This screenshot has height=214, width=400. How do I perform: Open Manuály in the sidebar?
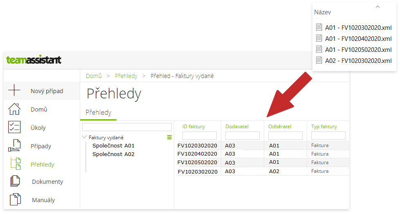(43, 200)
